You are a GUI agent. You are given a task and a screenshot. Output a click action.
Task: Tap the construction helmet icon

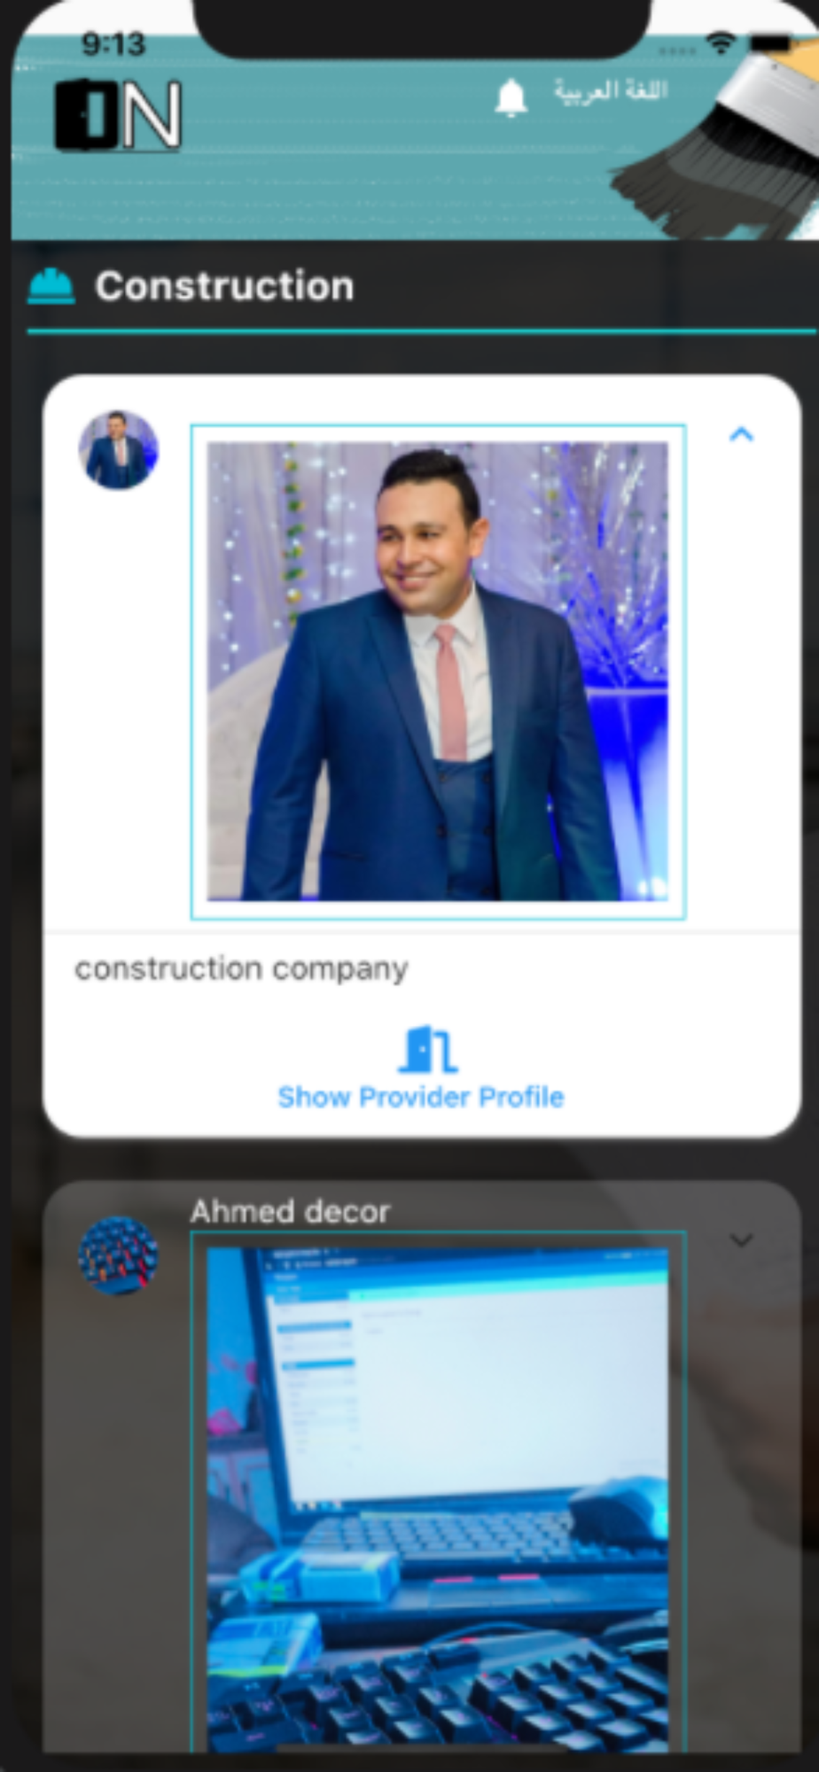(51, 286)
